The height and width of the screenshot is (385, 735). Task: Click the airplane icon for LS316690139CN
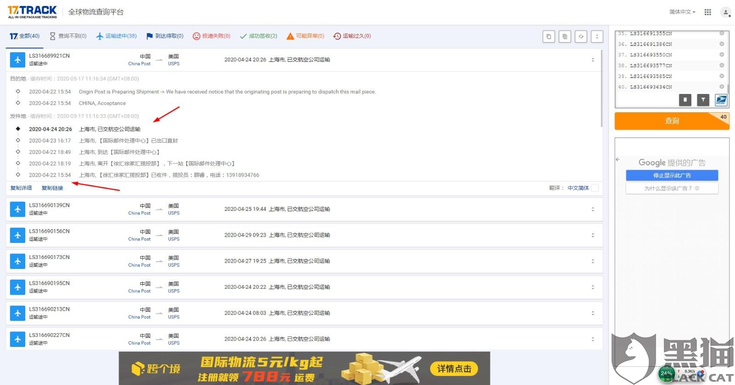(17, 209)
